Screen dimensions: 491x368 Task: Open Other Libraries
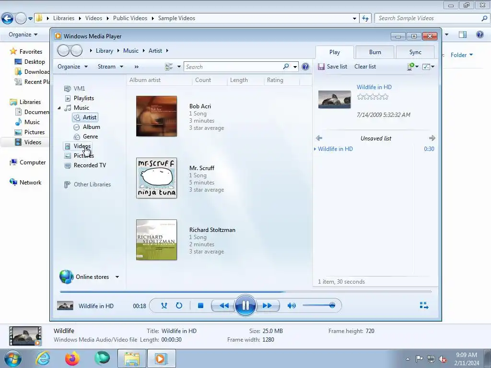pos(88,184)
